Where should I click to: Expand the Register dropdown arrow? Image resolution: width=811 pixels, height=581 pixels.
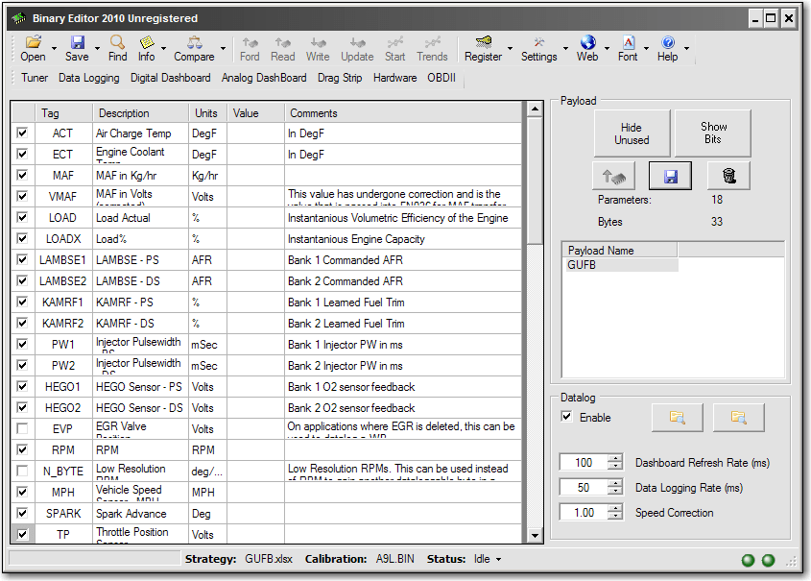pos(510,49)
